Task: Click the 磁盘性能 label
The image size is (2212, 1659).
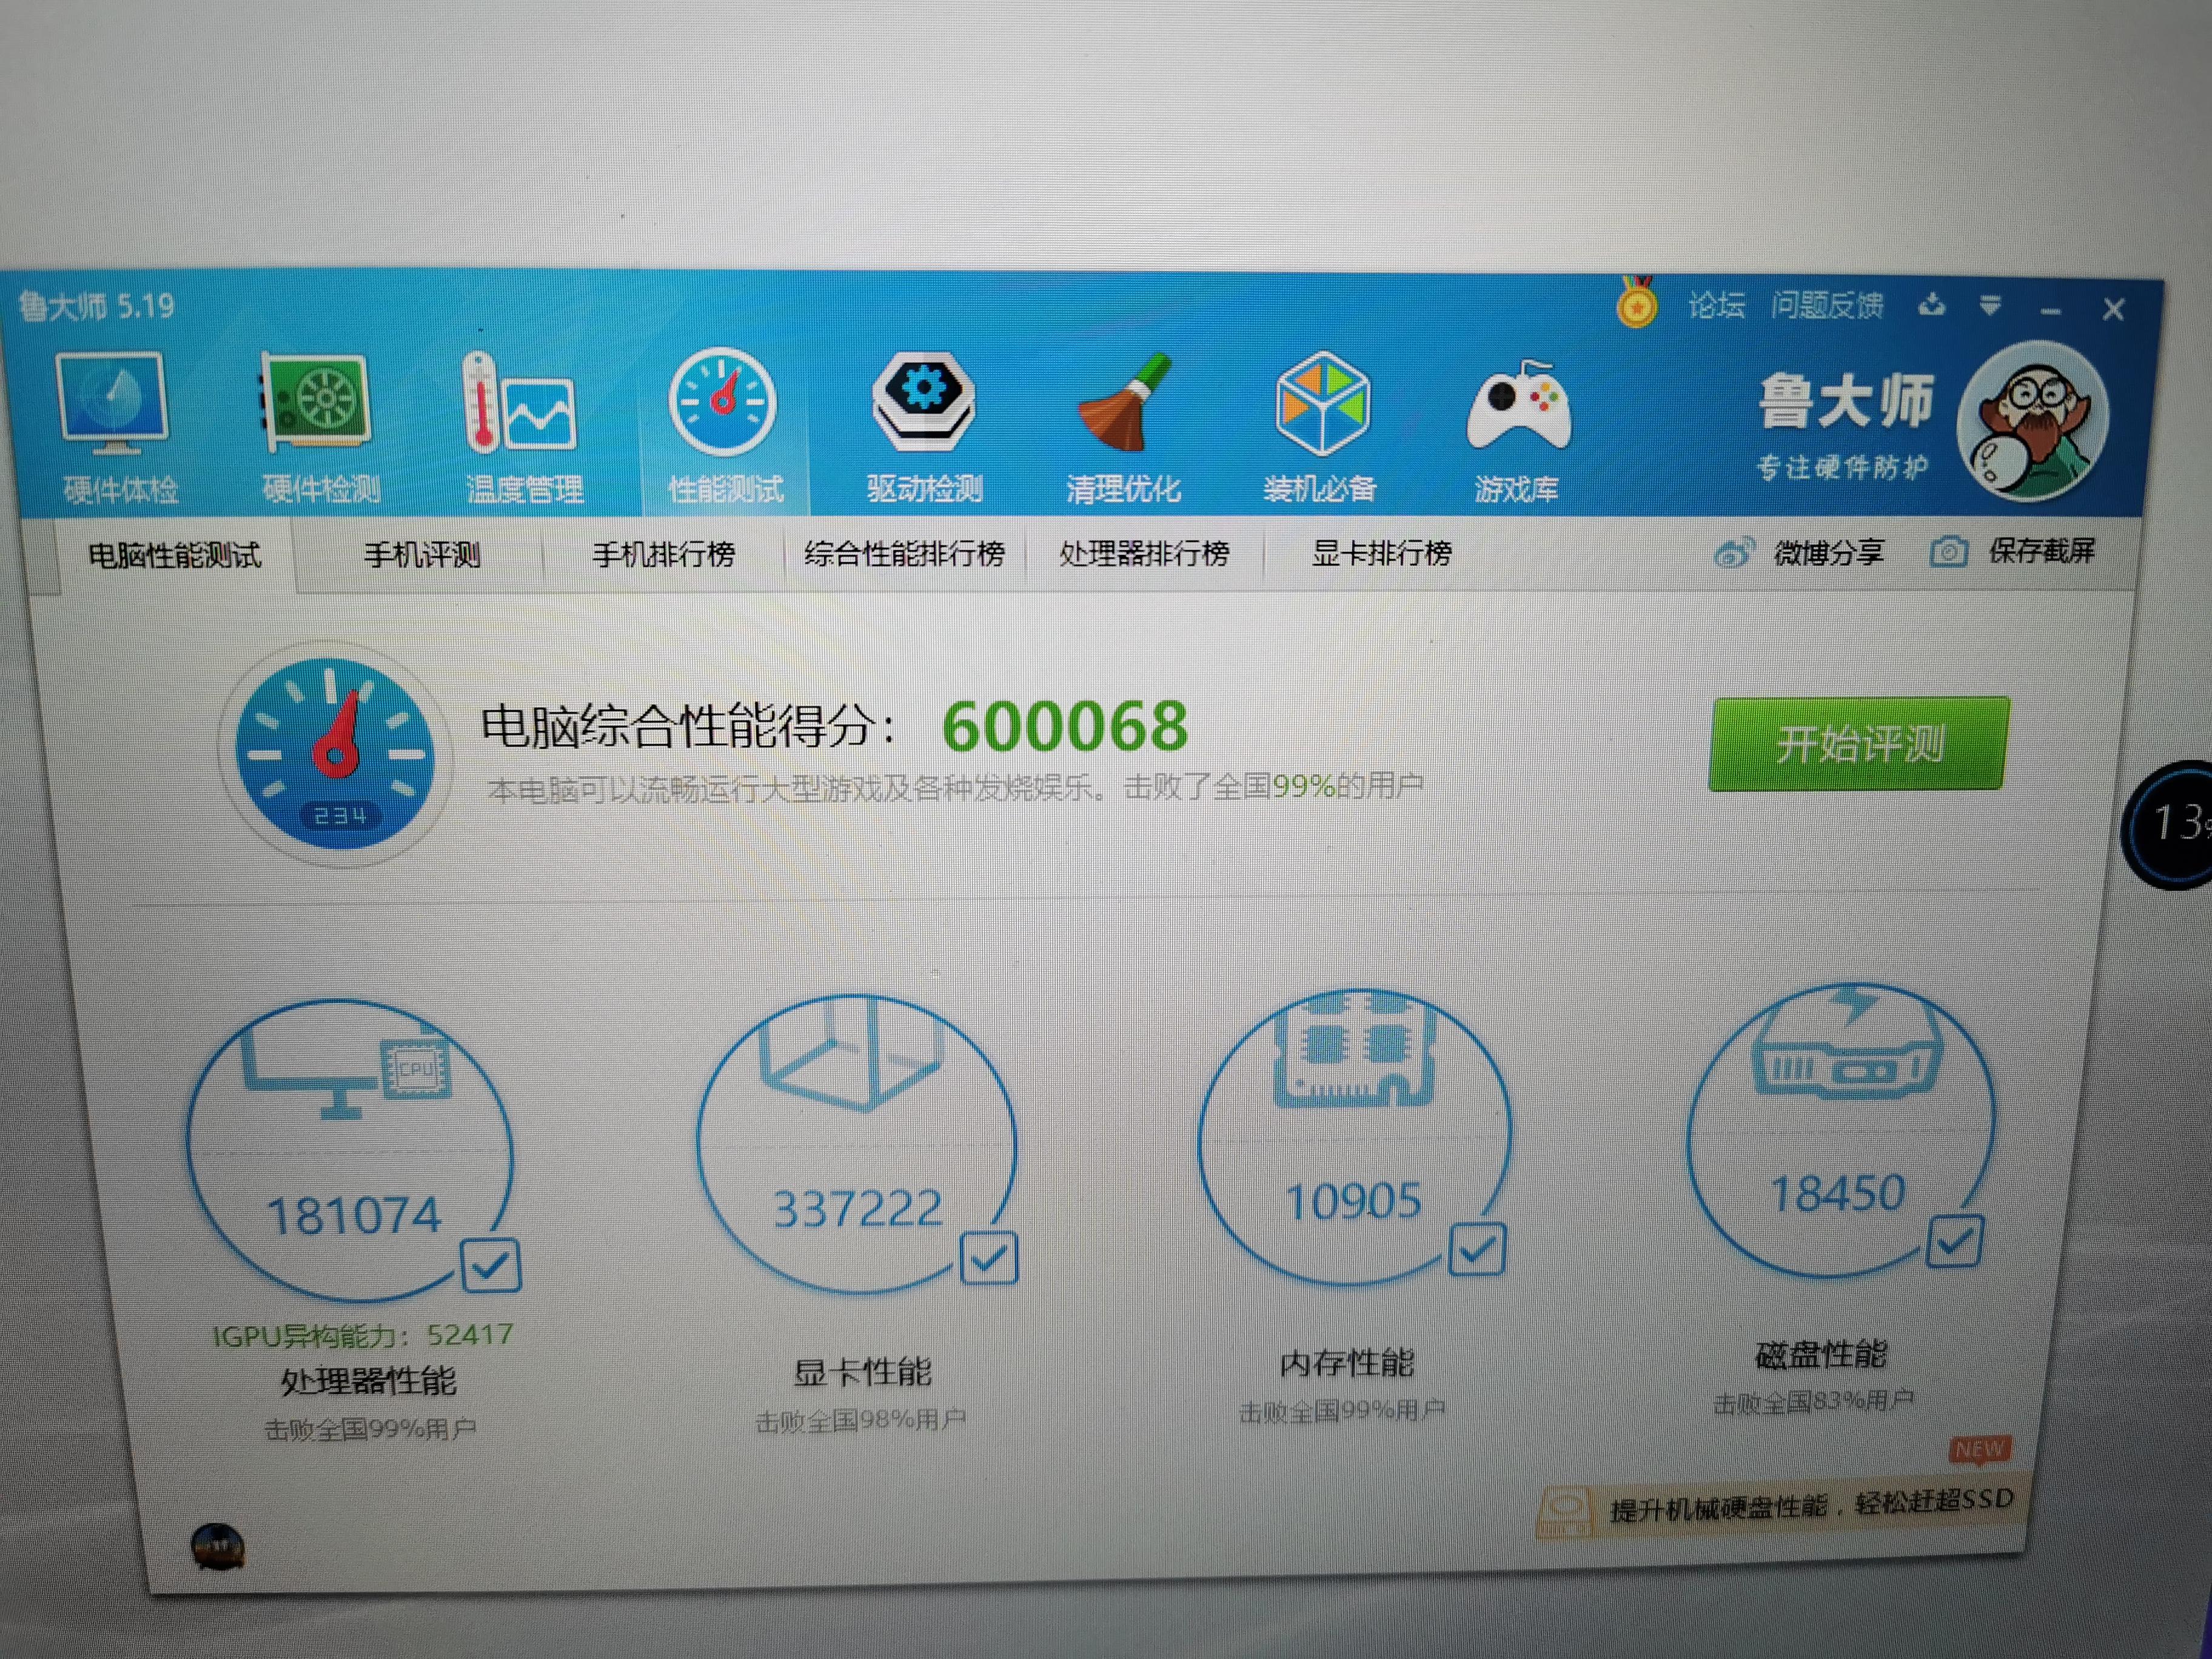Action: point(1821,1355)
